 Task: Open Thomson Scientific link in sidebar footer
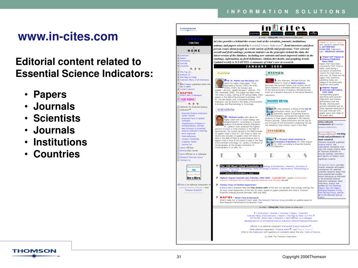[x=193, y=190]
